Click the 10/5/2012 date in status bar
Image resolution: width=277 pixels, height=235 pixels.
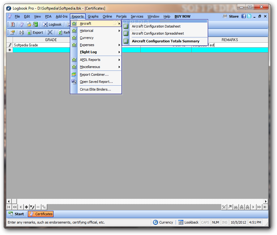[238, 222]
